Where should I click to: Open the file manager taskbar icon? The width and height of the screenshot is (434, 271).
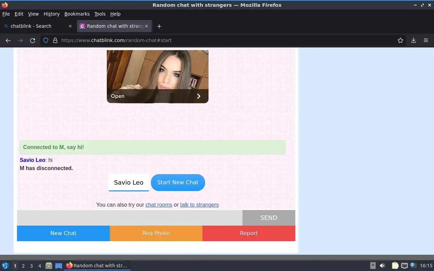(49, 266)
